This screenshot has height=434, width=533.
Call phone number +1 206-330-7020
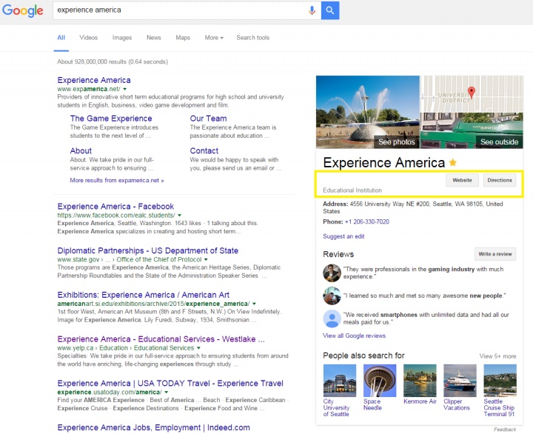[x=366, y=221]
